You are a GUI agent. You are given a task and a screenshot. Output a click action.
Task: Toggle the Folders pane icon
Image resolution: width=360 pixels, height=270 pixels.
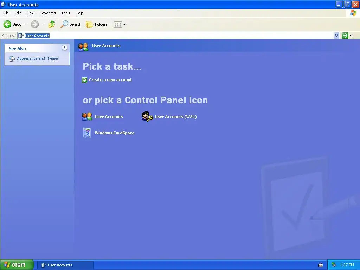[89, 24]
